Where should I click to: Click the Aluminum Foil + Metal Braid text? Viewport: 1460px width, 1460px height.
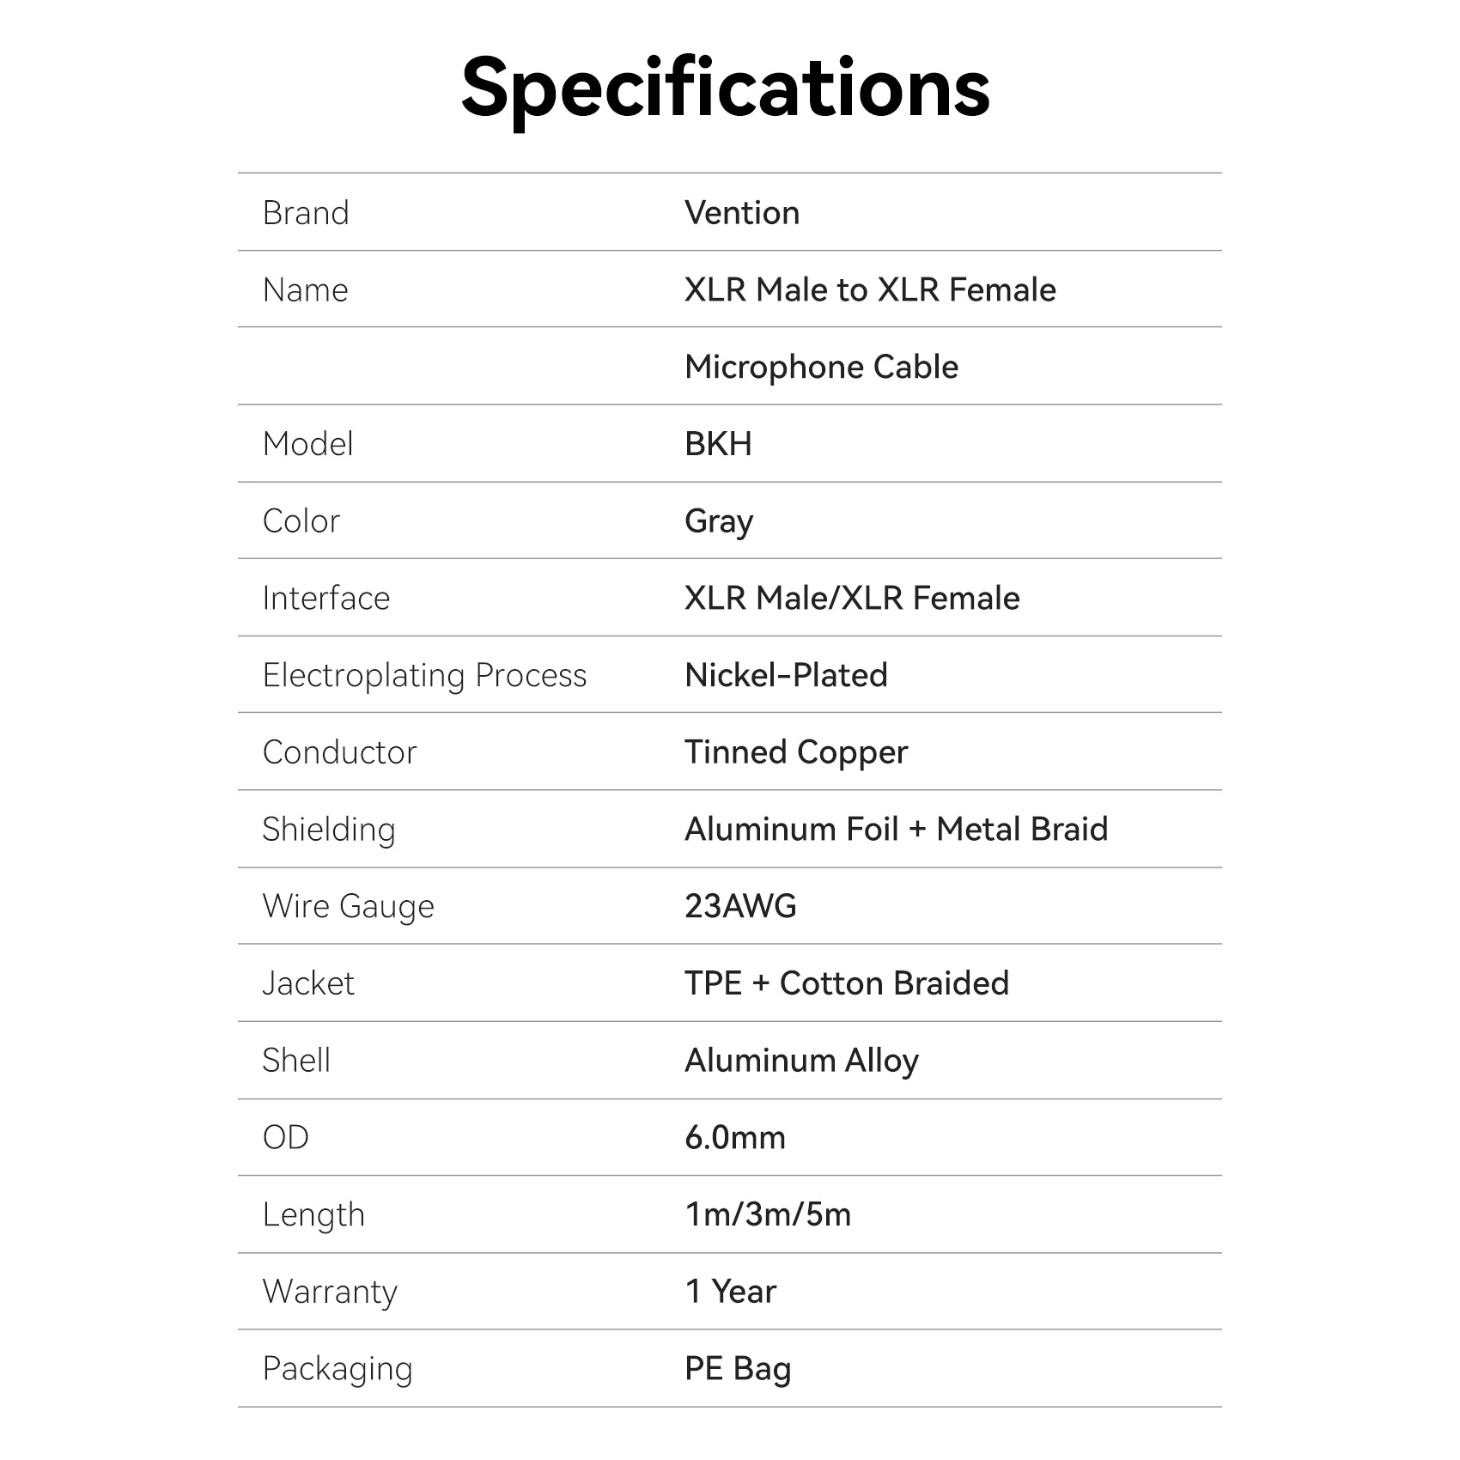(896, 829)
